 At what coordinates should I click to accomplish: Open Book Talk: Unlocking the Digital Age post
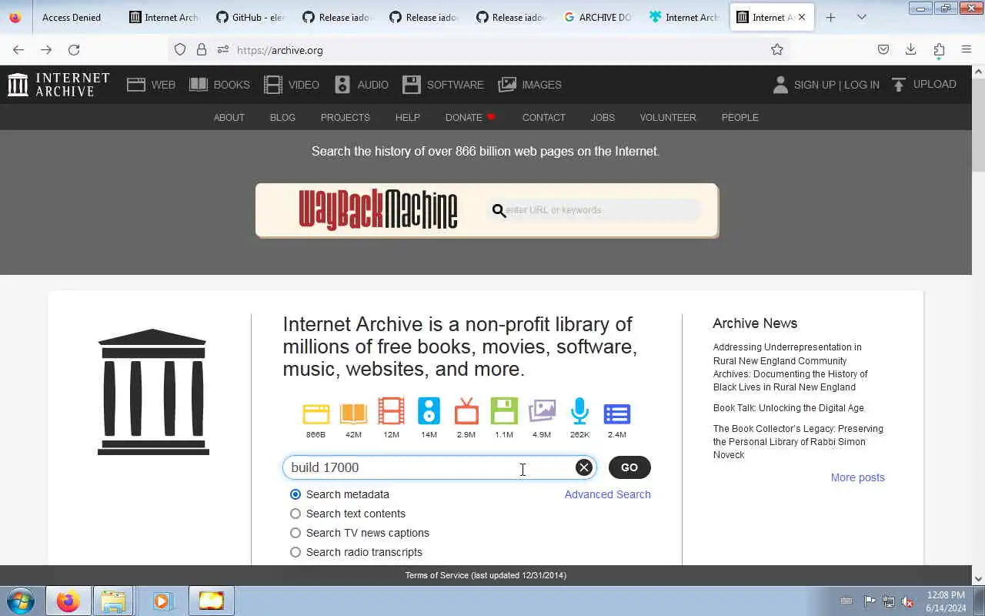tap(789, 408)
